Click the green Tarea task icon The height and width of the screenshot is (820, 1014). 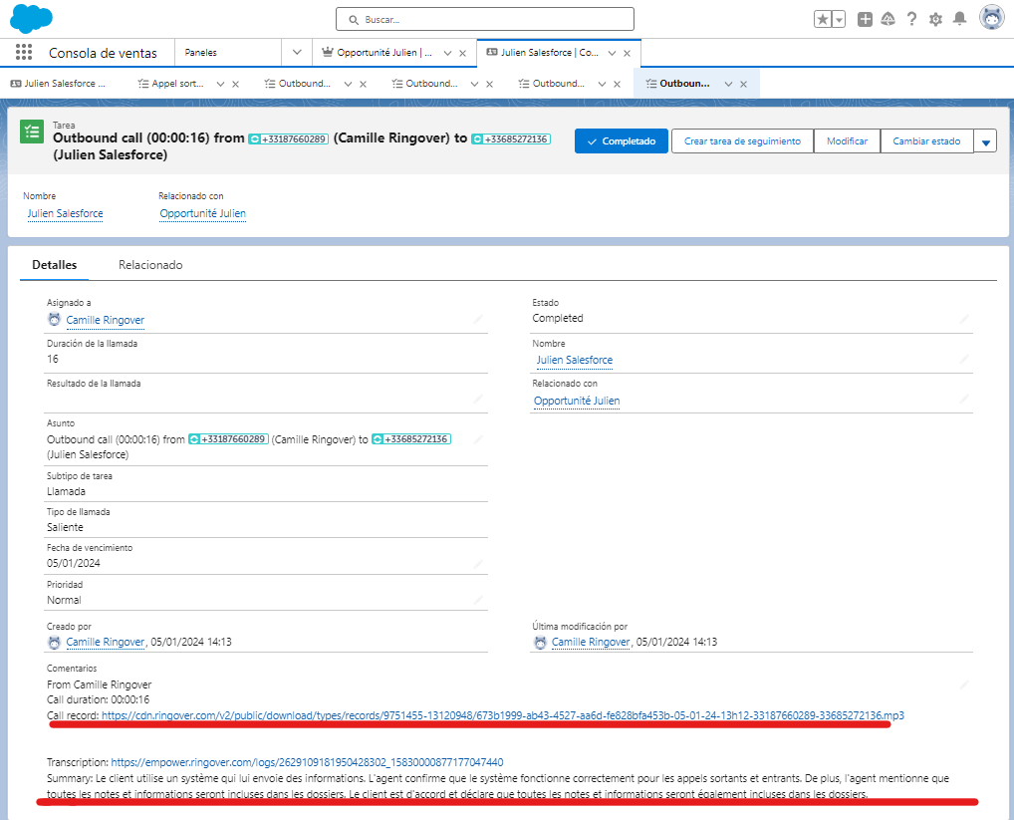(32, 132)
